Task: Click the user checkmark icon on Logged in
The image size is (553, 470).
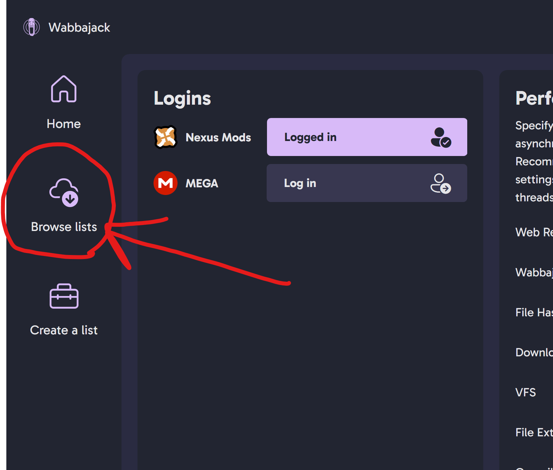Action: coord(441,137)
